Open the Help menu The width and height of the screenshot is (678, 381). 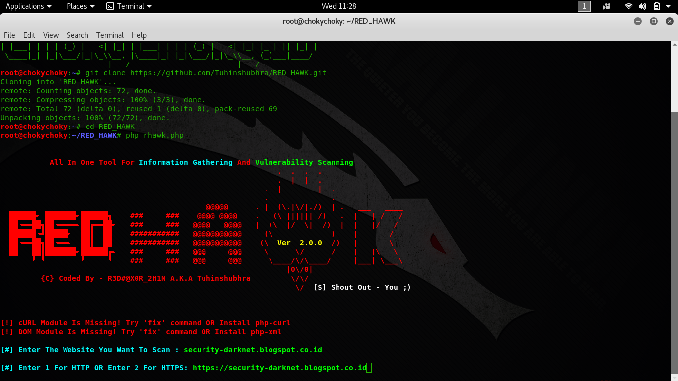(x=139, y=35)
